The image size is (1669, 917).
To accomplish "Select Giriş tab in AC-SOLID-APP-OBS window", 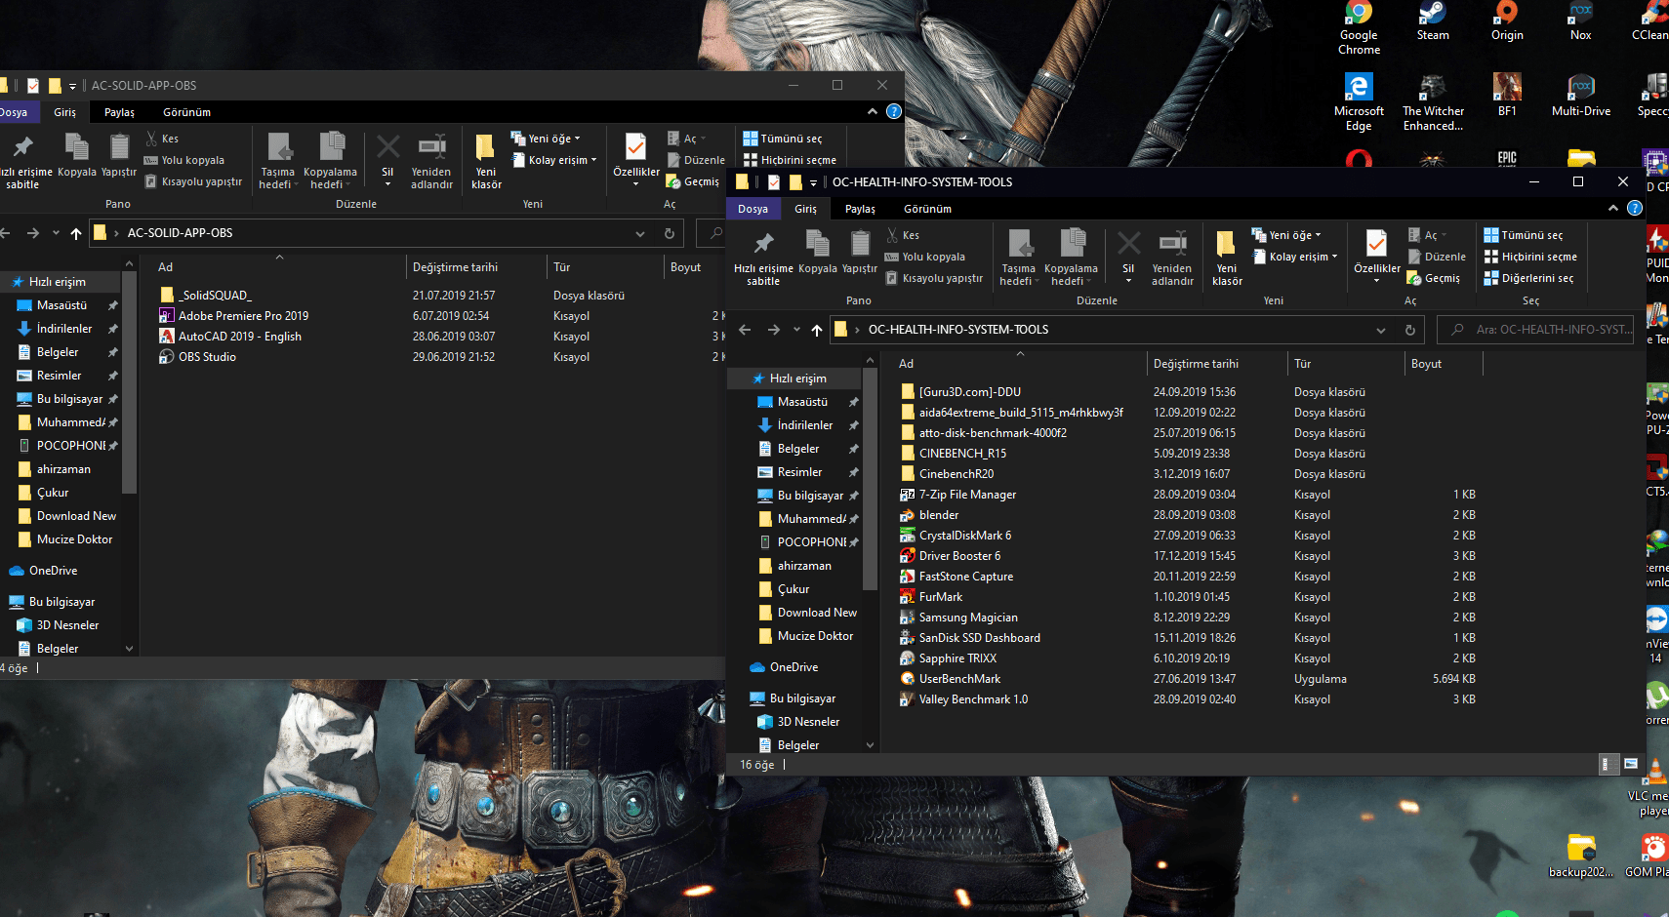I will coord(65,112).
